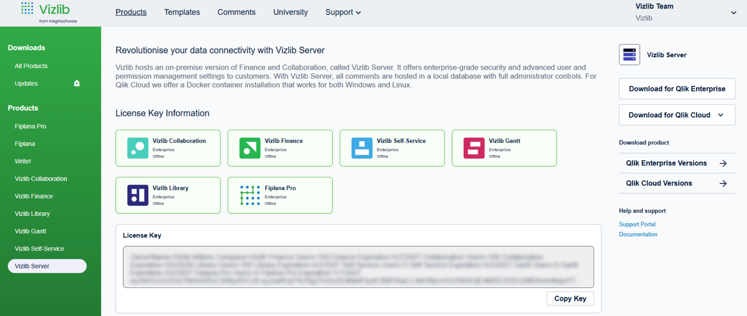Image resolution: width=747 pixels, height=316 pixels.
Task: Click the Copy Key button
Action: coord(570,299)
